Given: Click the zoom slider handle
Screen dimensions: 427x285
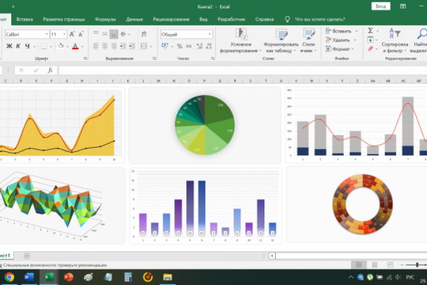Looking at the screenshot, I should [x=417, y=265].
